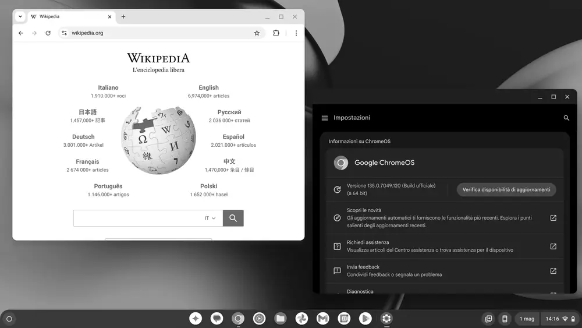Click the Scopri le novità row title
Viewport: 582px width, 328px height.
click(x=364, y=210)
